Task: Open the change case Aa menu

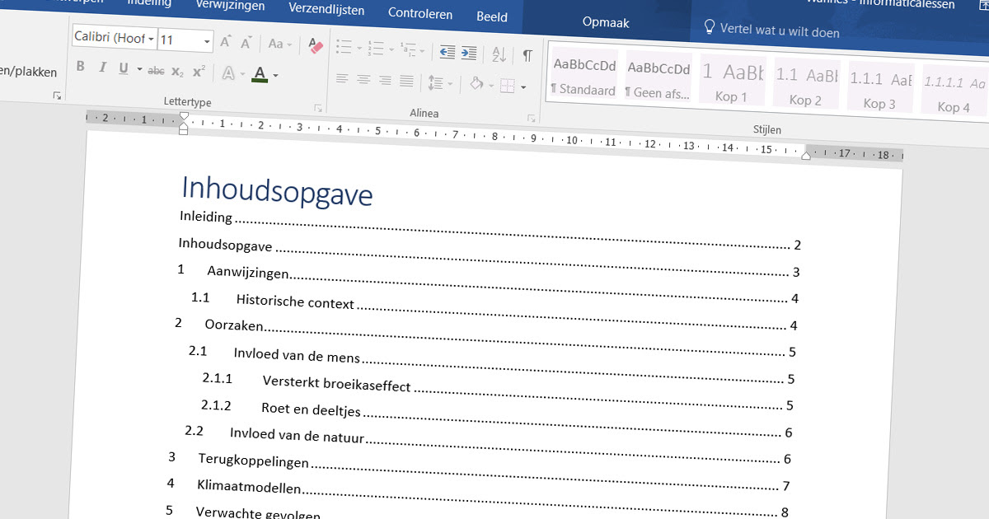Action: [279, 44]
